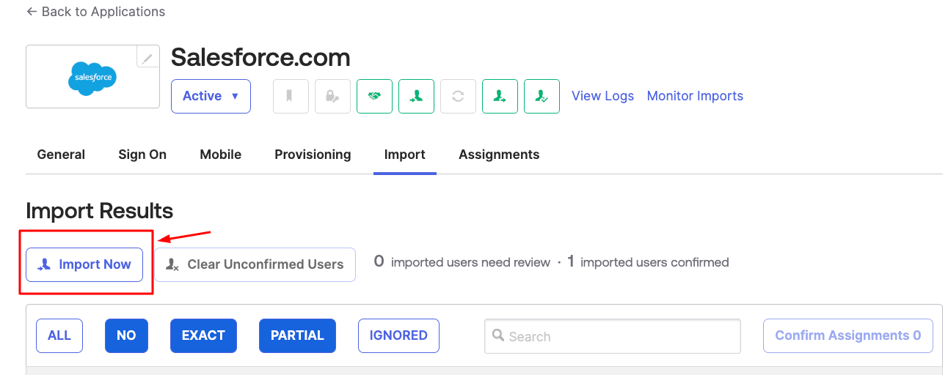
Task: Toggle the IGNORED filter
Action: point(398,335)
